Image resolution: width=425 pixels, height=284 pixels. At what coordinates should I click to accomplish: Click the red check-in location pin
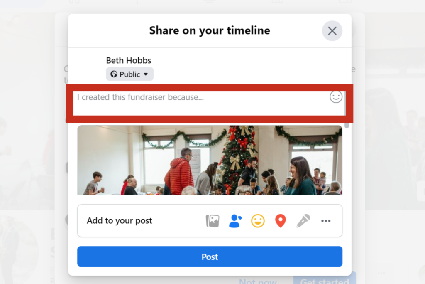point(281,221)
